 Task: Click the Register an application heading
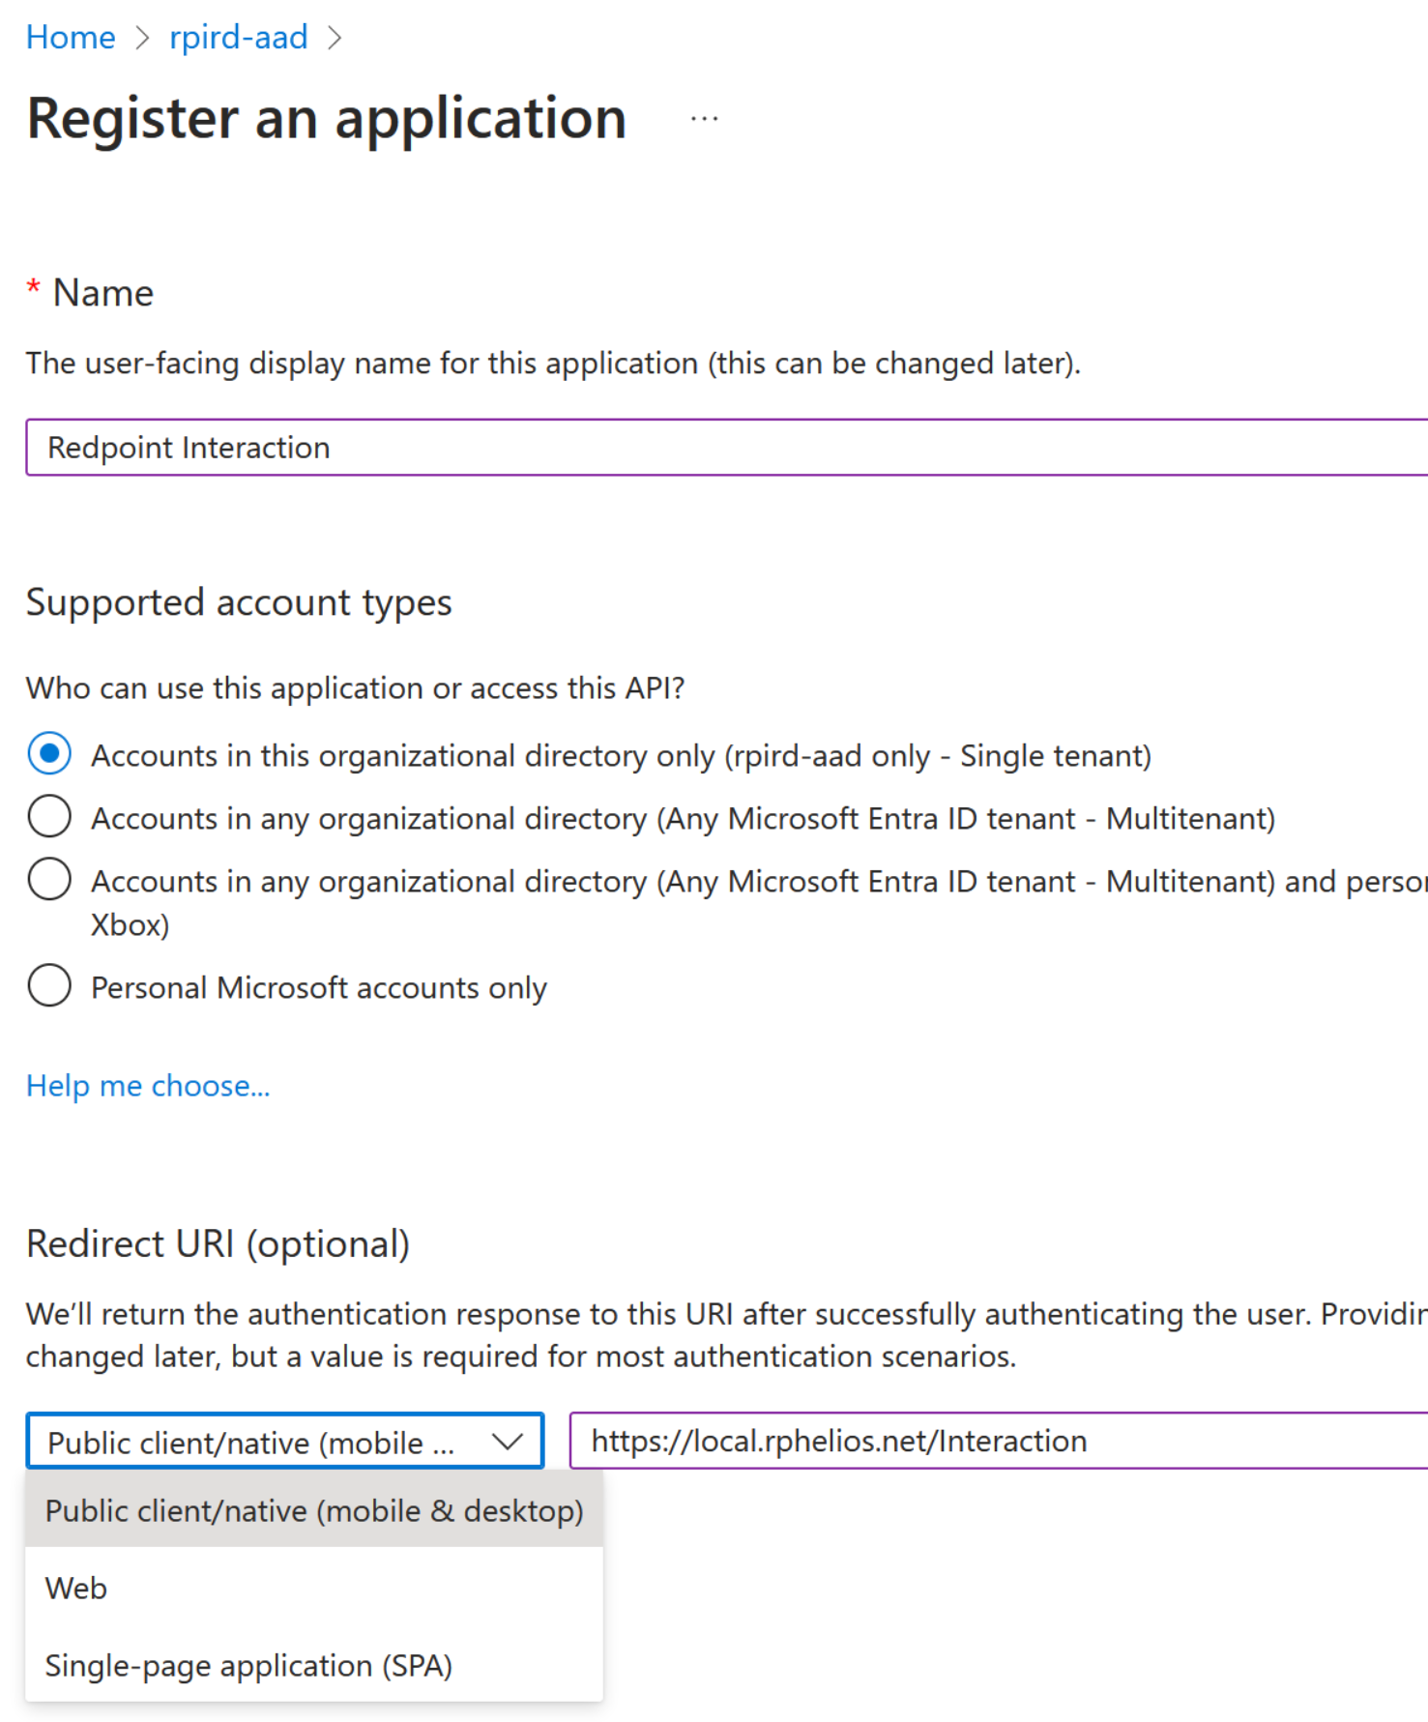[327, 118]
